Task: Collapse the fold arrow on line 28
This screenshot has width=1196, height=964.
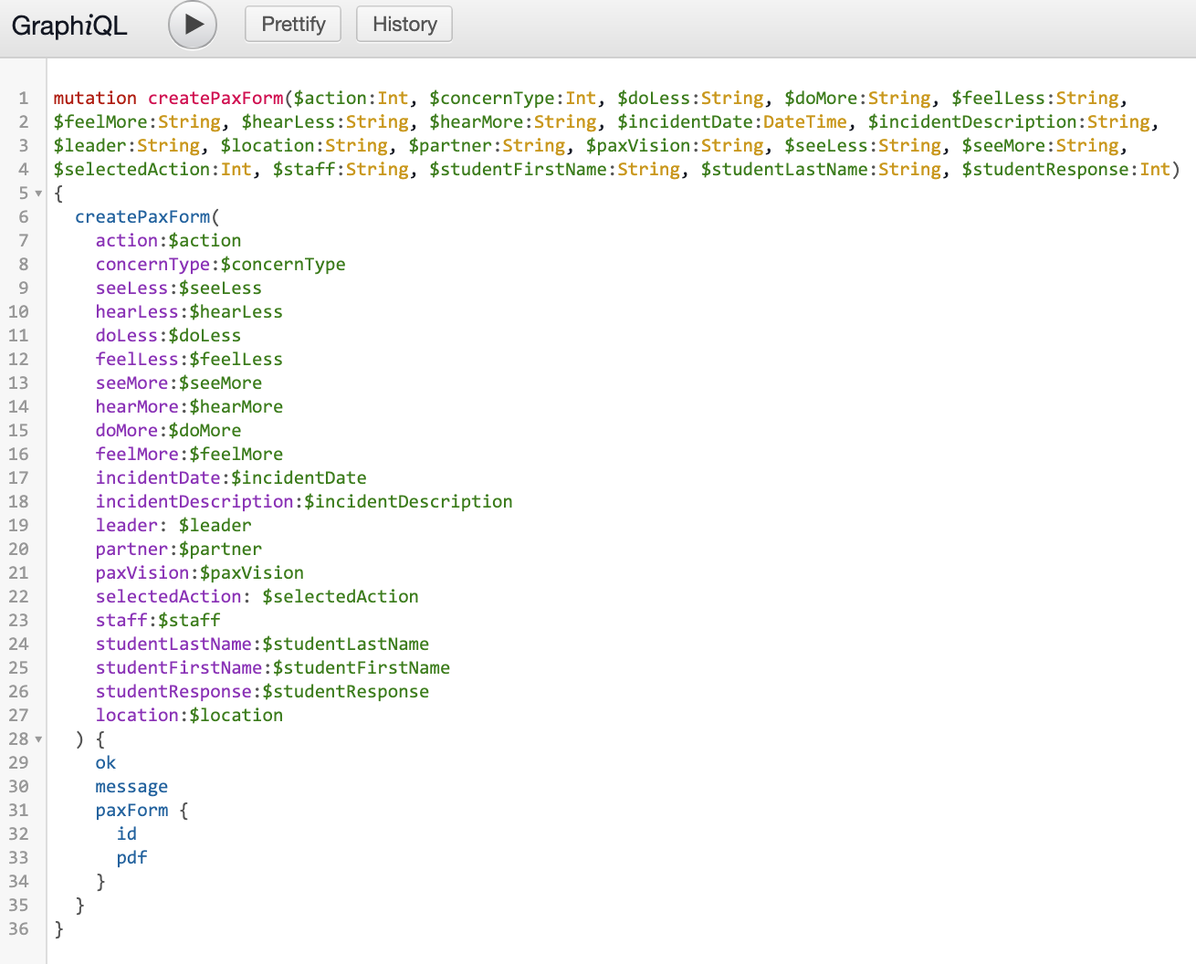Action: tap(38, 739)
